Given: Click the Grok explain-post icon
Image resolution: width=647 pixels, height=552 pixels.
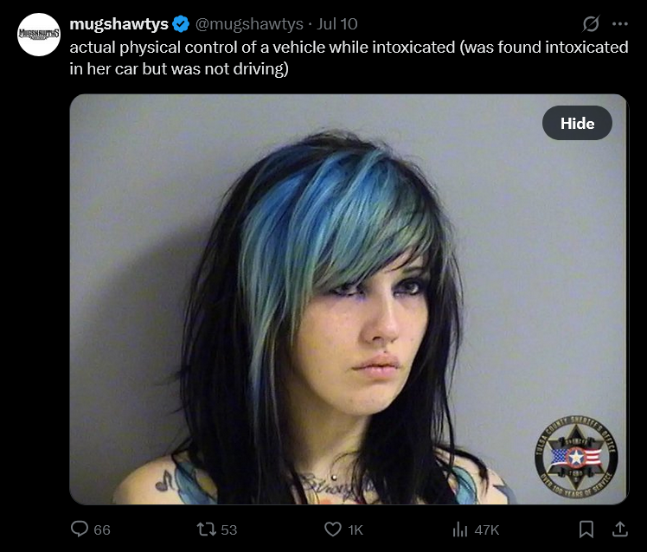Looking at the screenshot, I should pyautogui.click(x=591, y=24).
